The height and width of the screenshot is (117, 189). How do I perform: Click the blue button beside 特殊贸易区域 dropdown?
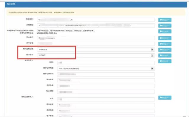click(165, 50)
